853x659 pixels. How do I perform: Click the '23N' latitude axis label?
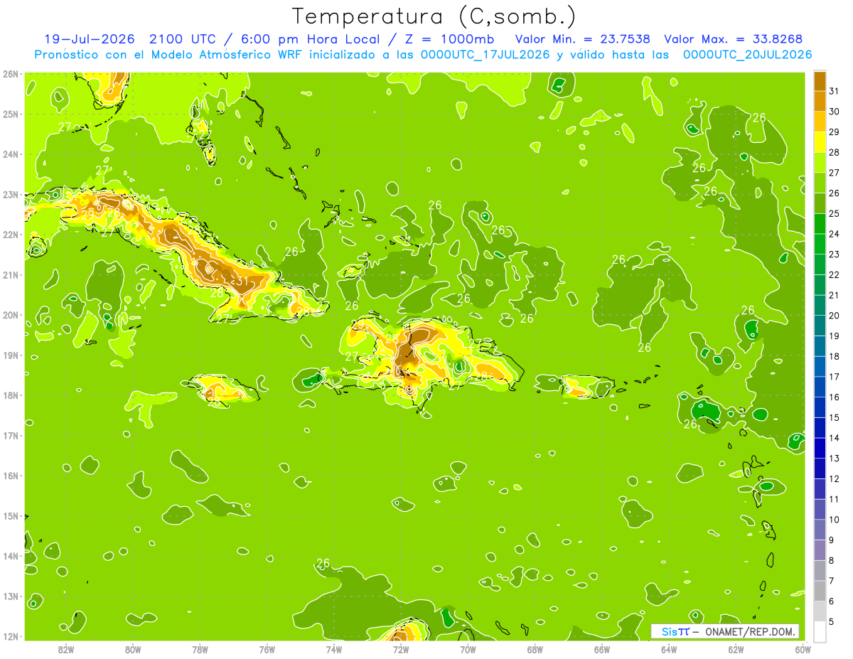tap(11, 195)
